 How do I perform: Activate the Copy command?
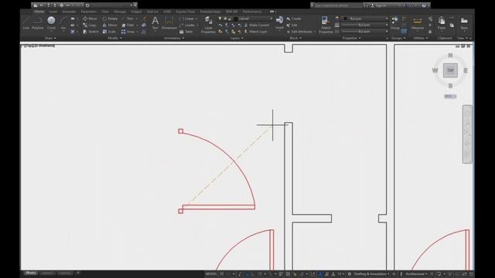(90, 25)
